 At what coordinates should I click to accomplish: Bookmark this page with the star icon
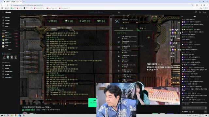coord(193,5)
